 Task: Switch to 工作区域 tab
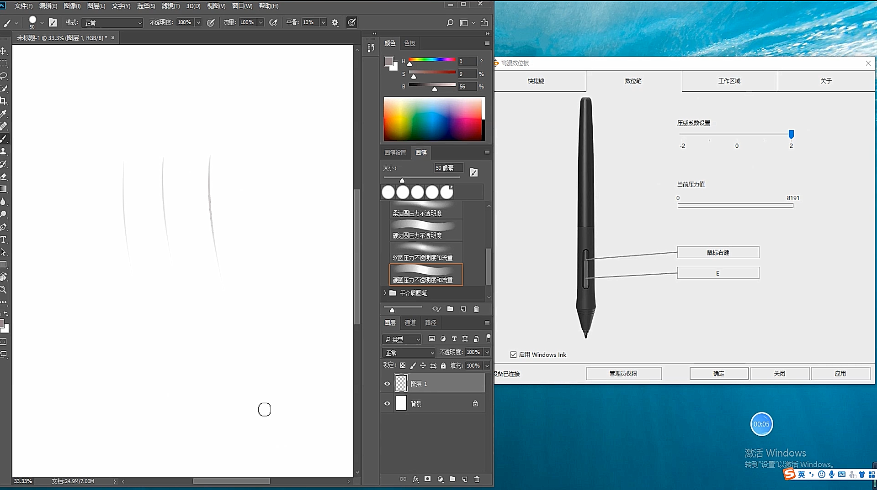click(x=729, y=81)
